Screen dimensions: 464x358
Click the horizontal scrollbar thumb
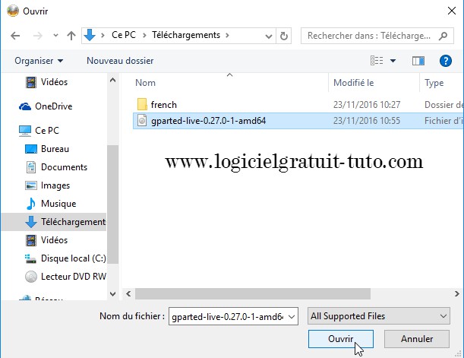tap(253, 293)
